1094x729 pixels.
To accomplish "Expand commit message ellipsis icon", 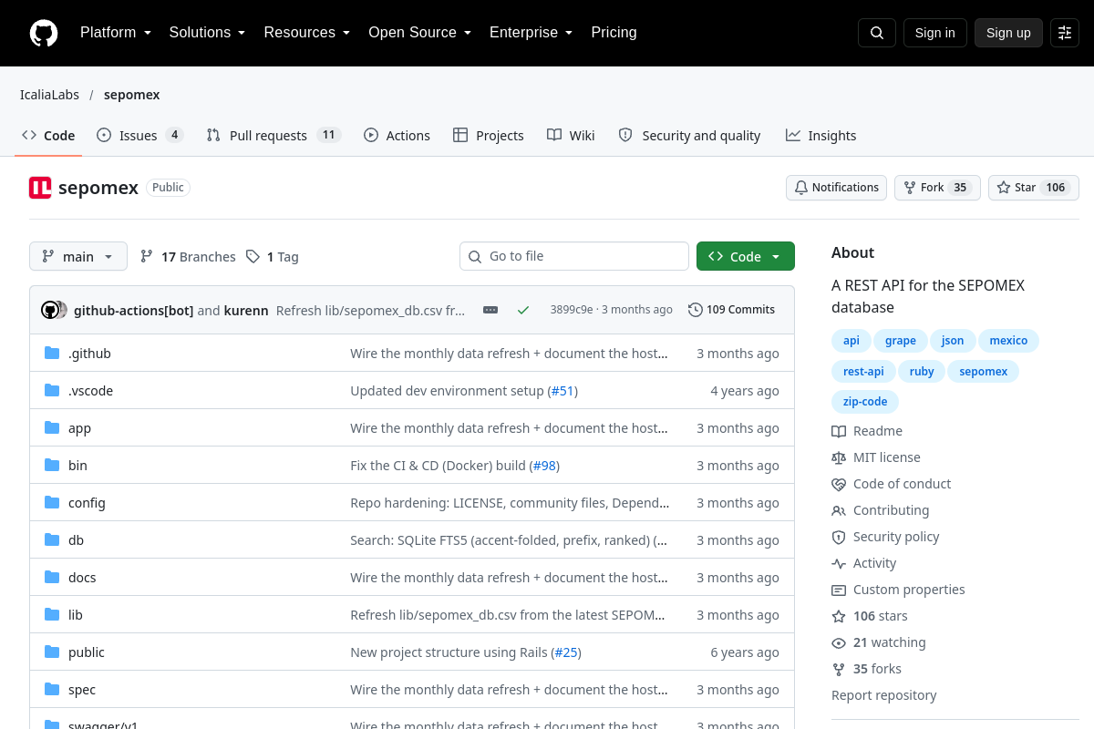I will [x=490, y=310].
